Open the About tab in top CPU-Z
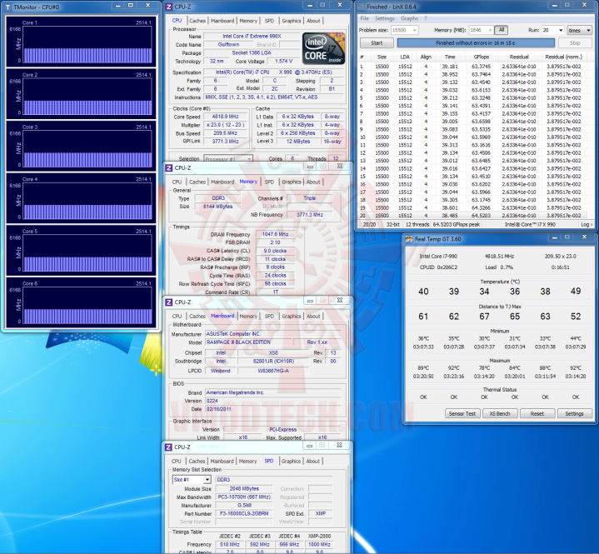 pos(313,21)
